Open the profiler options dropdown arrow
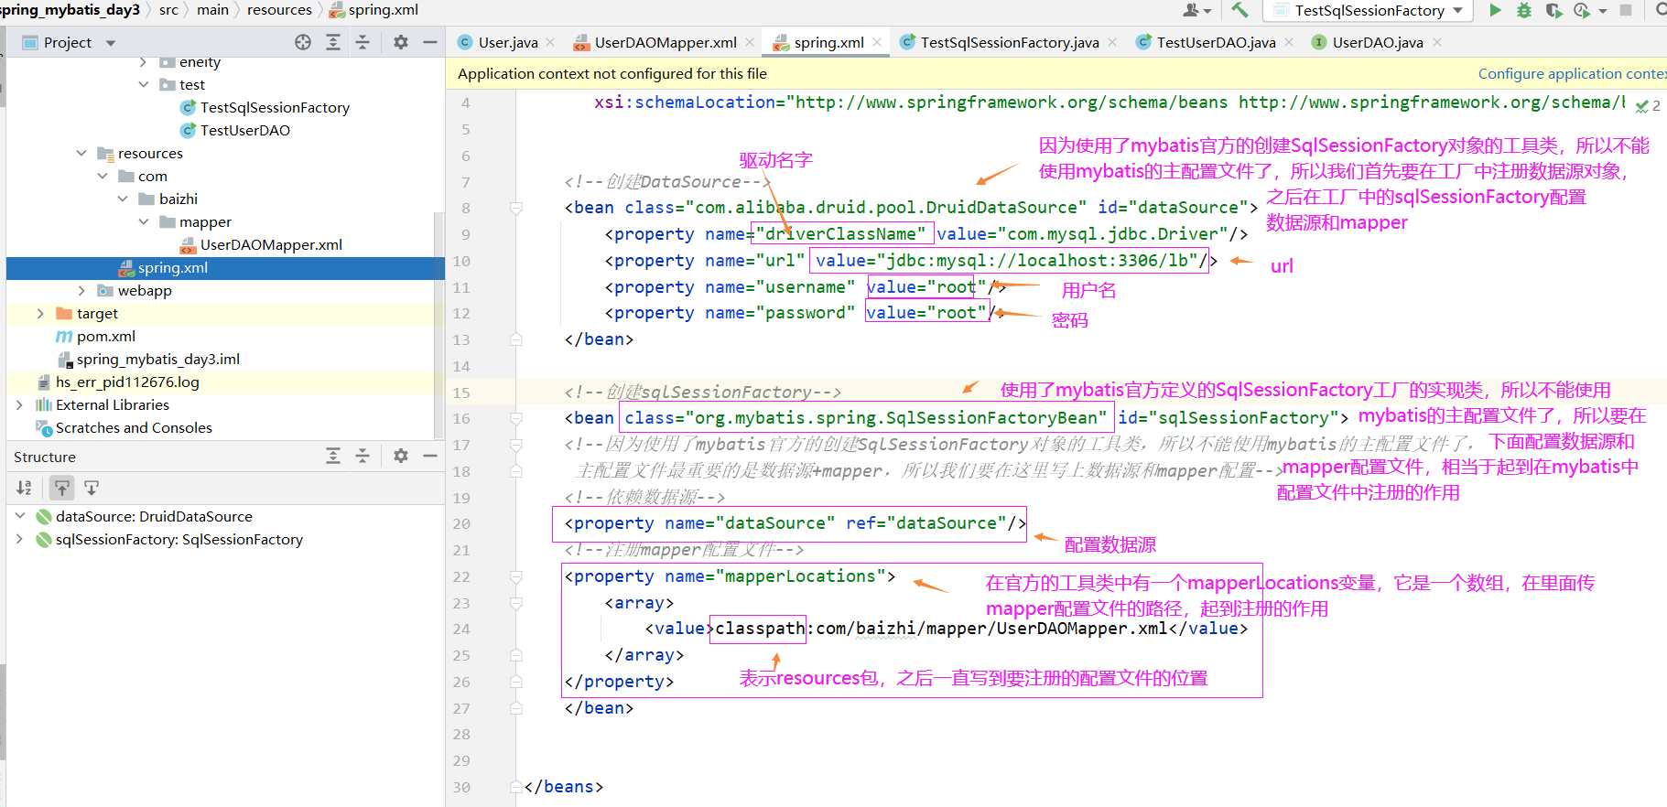 (x=1603, y=11)
